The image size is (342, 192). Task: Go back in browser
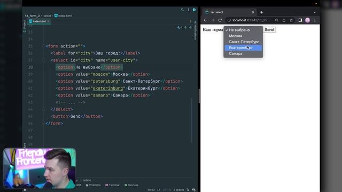click(205, 20)
